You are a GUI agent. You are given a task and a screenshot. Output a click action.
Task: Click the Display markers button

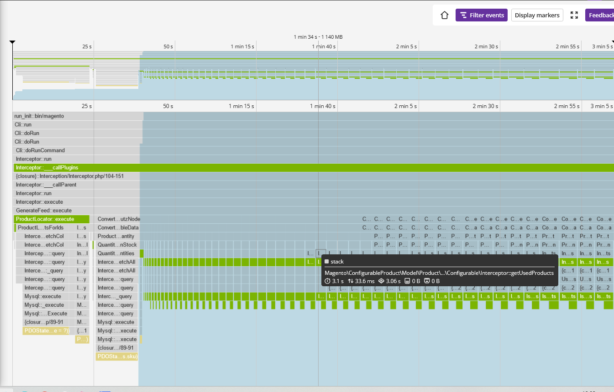click(x=537, y=15)
